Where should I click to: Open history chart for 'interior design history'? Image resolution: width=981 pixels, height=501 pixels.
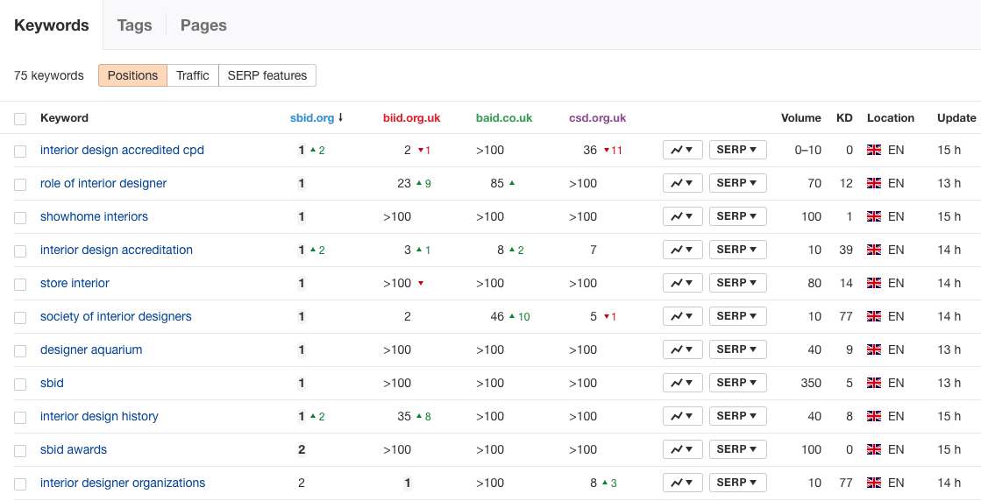pyautogui.click(x=683, y=416)
